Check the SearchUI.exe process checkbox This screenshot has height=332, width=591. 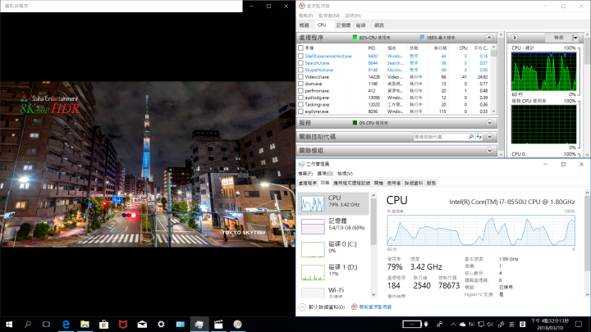click(300, 63)
